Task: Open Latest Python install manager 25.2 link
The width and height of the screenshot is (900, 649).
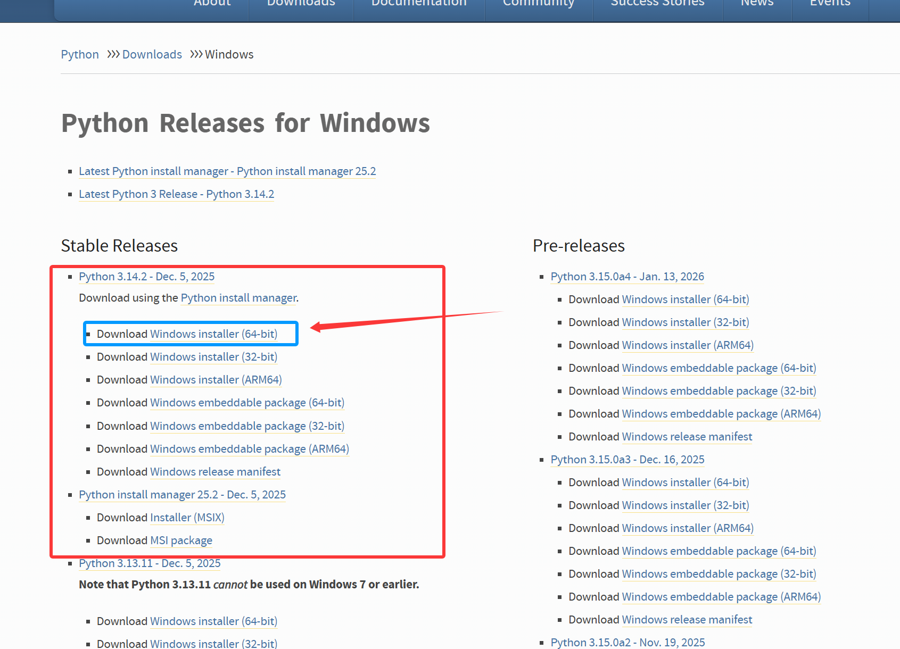Action: (227, 171)
